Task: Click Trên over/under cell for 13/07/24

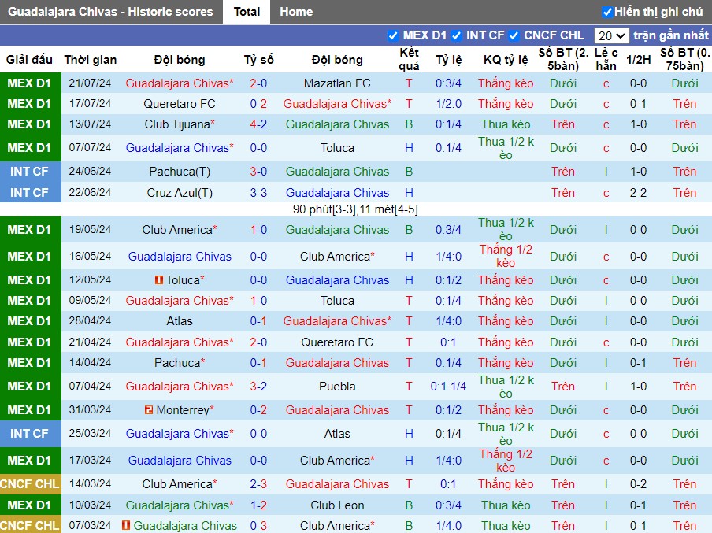Action: coord(562,124)
